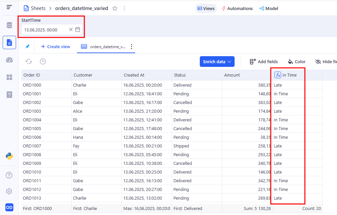Click the Status column header
Screen dimensions: 337x215
(197, 75)
